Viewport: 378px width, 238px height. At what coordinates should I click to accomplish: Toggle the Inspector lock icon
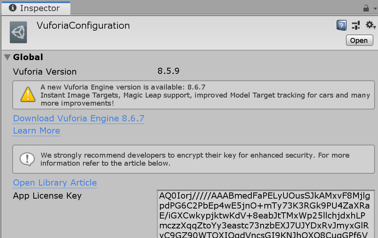366,8
